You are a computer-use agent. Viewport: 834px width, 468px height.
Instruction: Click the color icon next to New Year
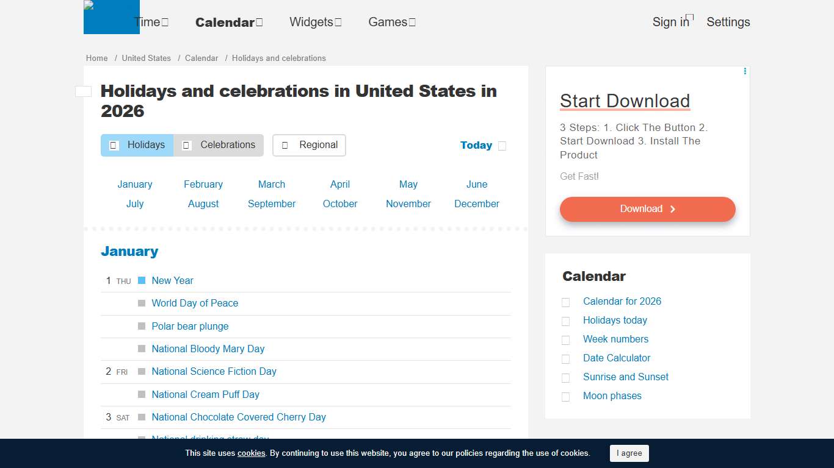click(x=142, y=280)
